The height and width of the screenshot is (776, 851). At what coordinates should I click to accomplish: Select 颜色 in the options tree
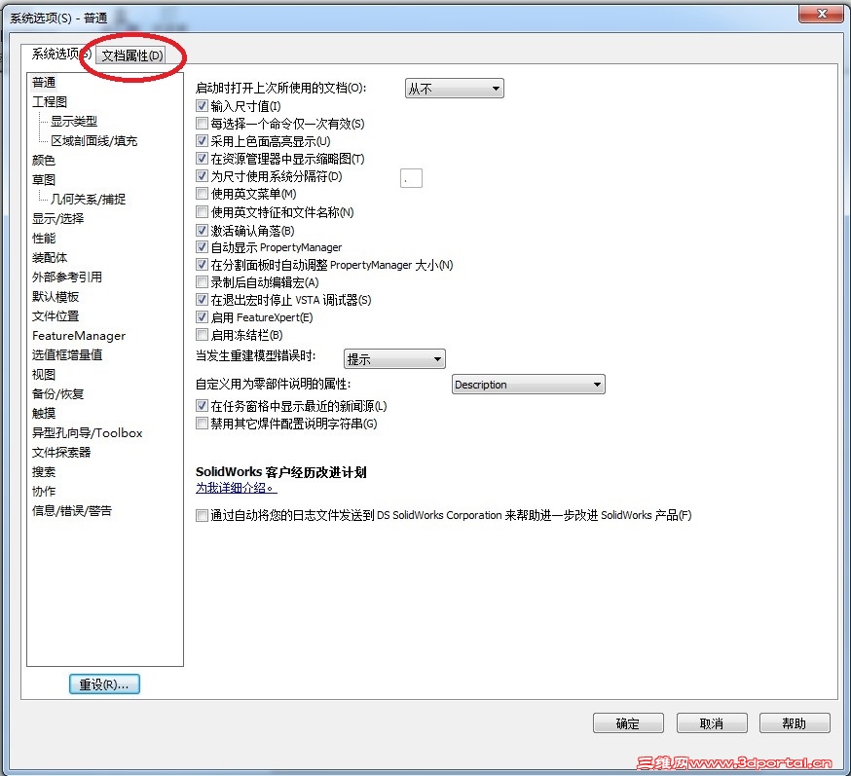click(45, 160)
